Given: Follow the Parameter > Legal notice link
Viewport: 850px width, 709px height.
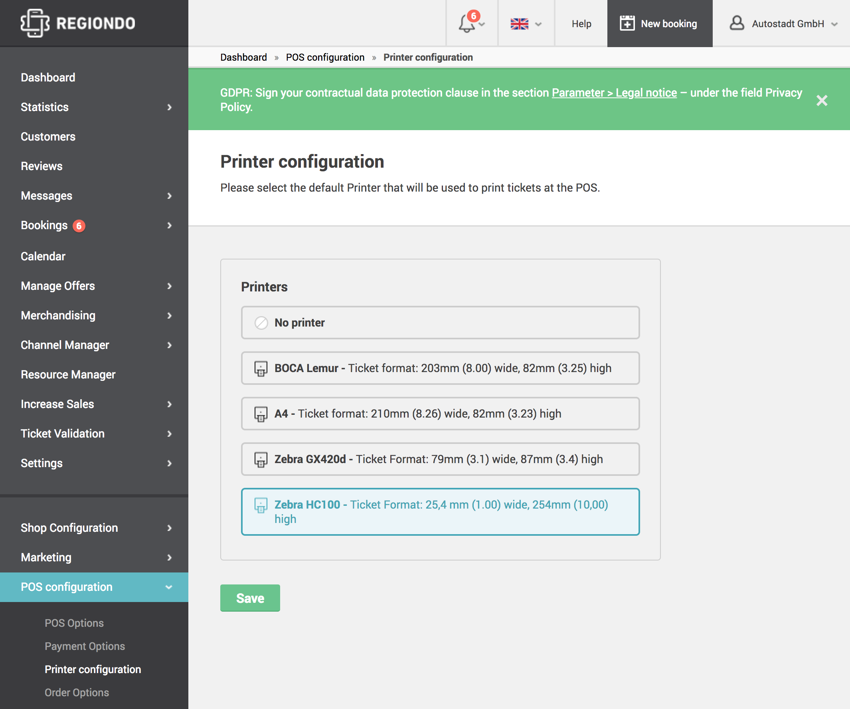Looking at the screenshot, I should 614,93.
